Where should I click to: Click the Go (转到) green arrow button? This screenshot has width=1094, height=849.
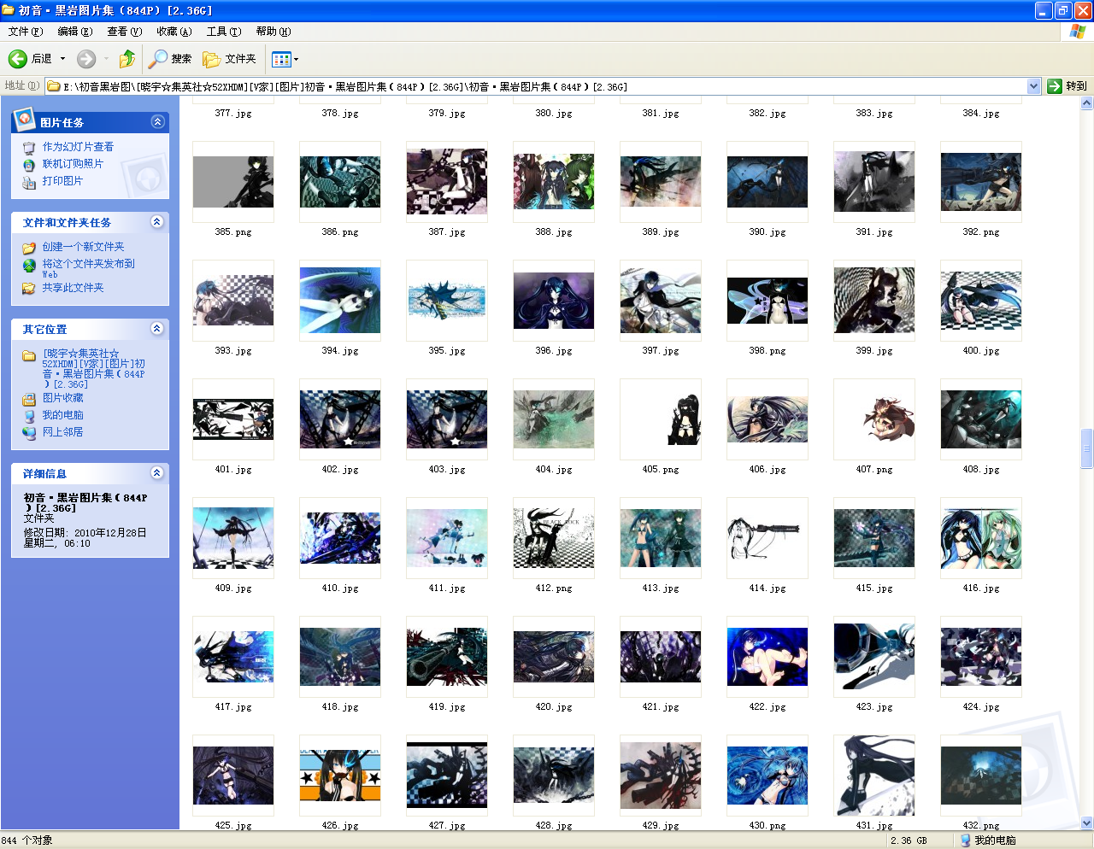[x=1055, y=86]
